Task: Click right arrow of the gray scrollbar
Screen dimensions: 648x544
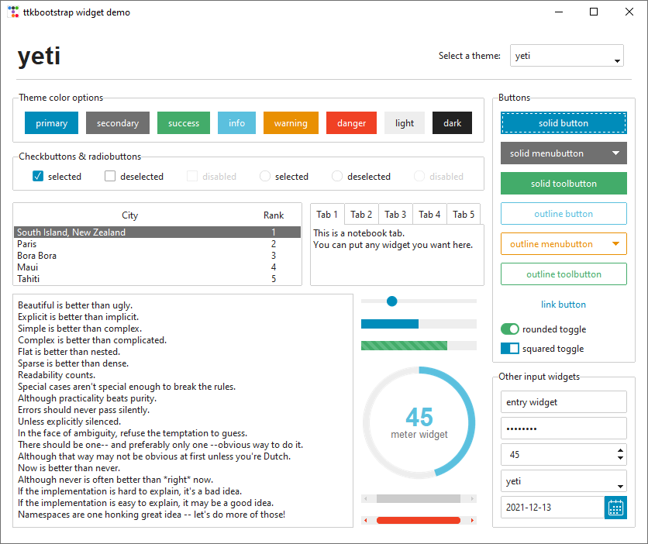Action: (x=472, y=499)
